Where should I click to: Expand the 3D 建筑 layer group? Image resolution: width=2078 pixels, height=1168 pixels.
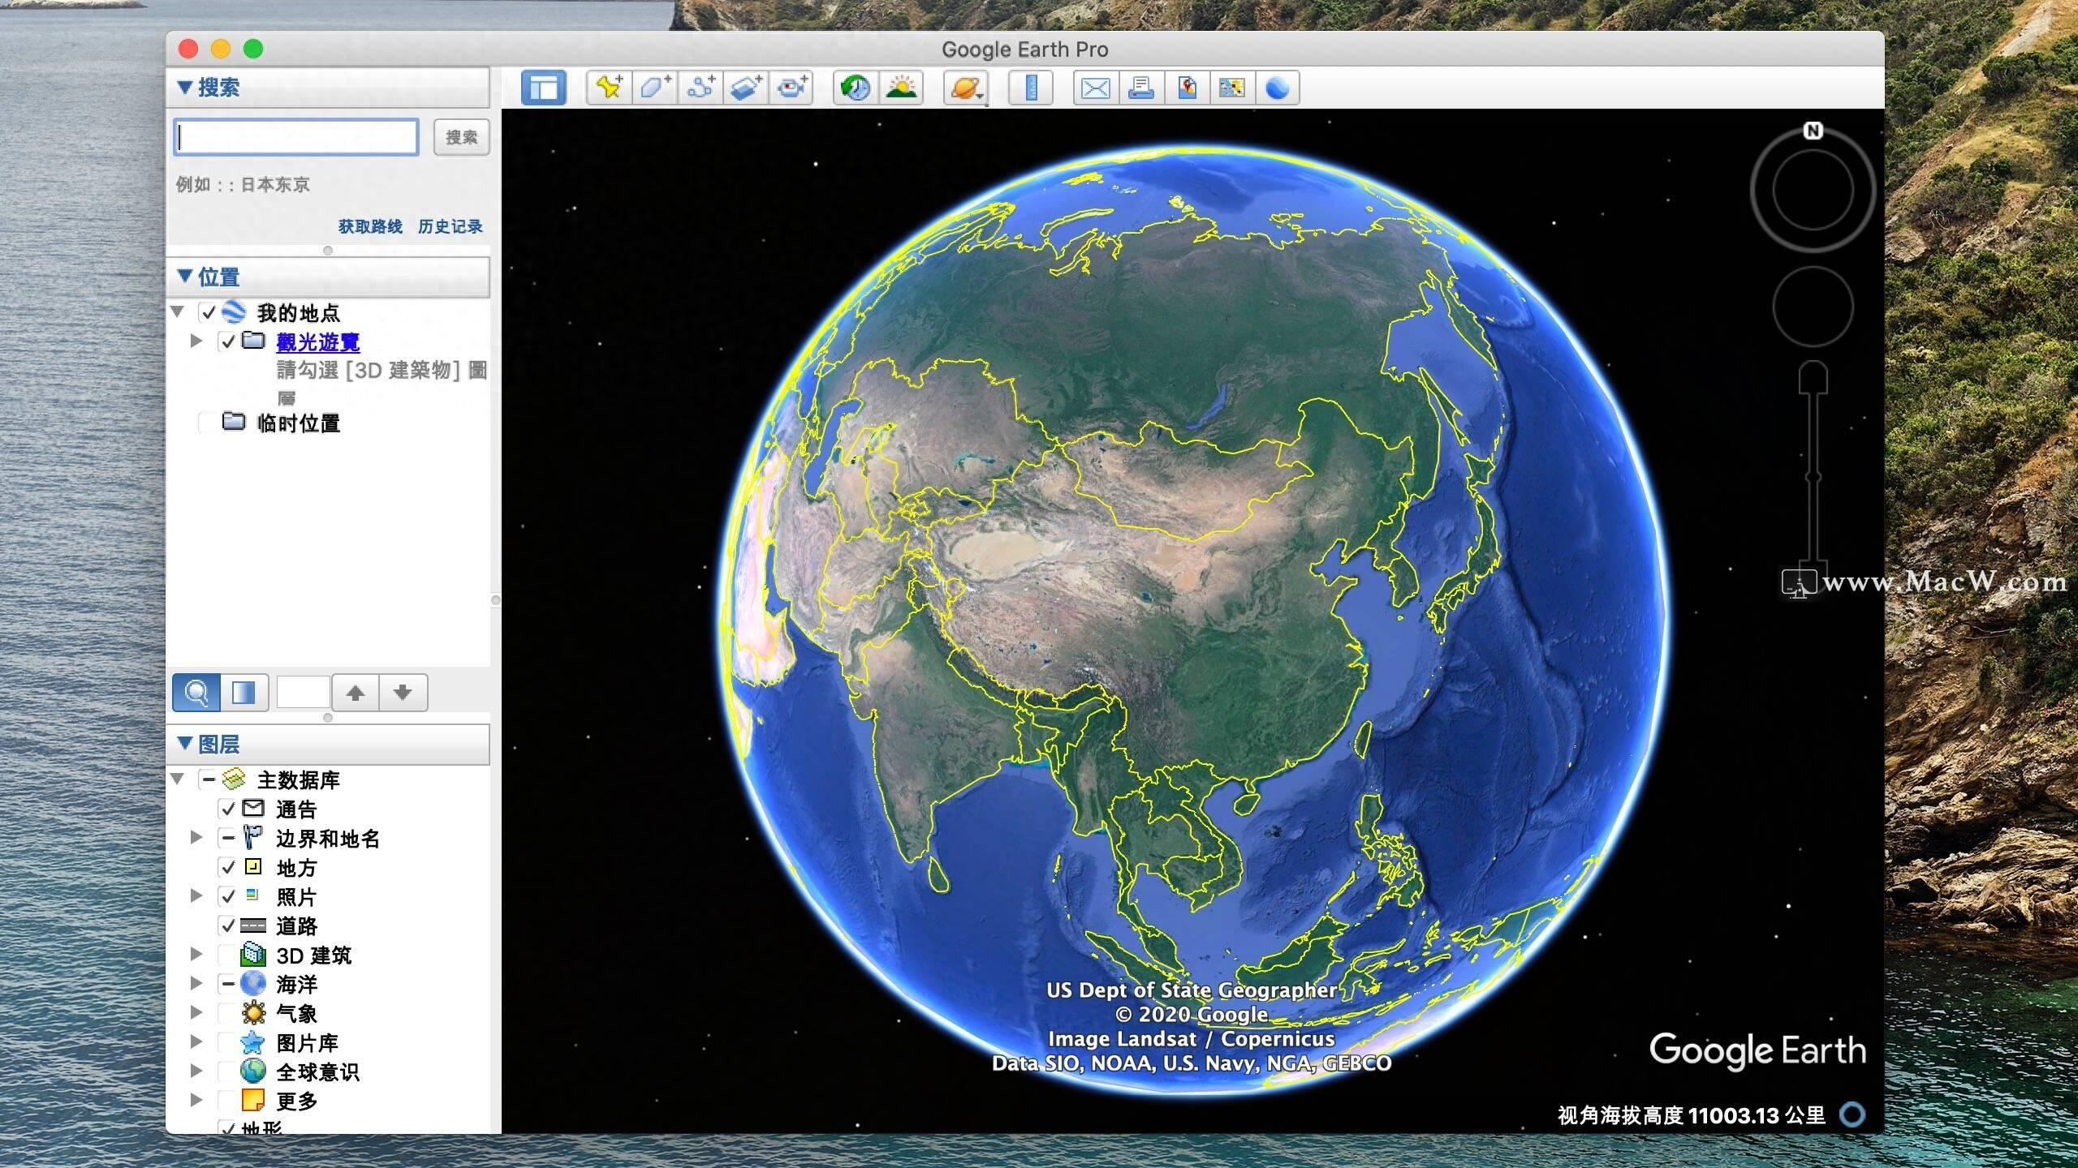tap(196, 954)
